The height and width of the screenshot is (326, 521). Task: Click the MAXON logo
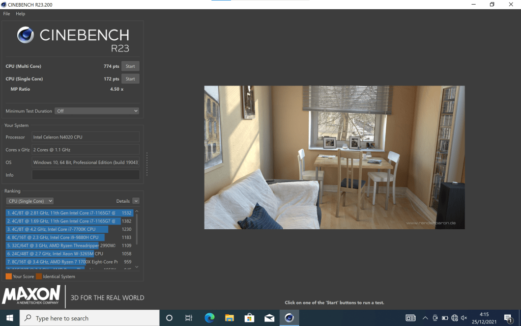pos(31,295)
